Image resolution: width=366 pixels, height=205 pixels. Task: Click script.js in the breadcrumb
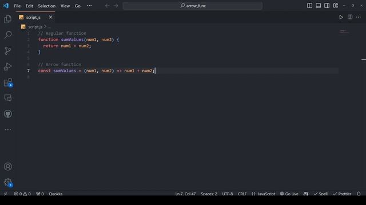(35, 27)
